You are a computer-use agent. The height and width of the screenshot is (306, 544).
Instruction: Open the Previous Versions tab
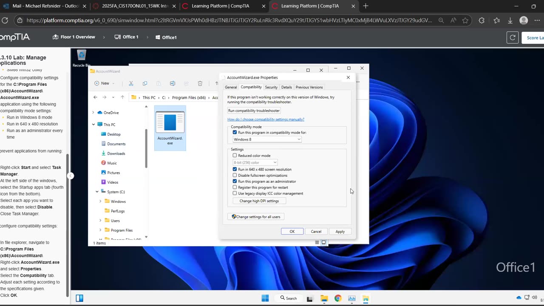tap(309, 87)
